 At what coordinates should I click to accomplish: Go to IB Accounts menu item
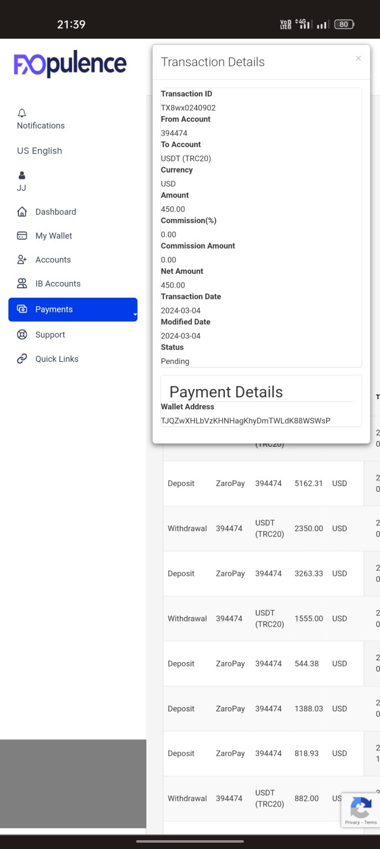pyautogui.click(x=58, y=284)
